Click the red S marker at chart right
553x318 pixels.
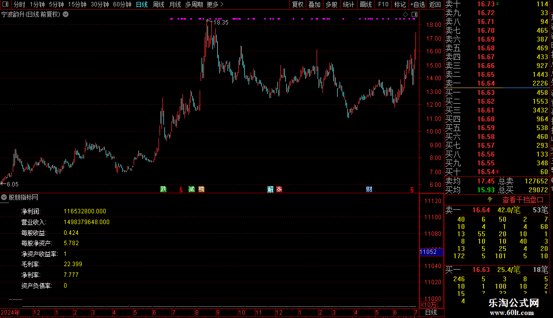tap(412, 190)
